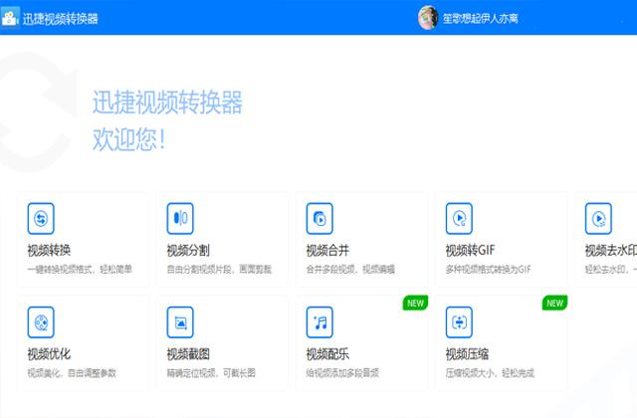The height and width of the screenshot is (418, 637).
Task: Click description 给视频添加多段音频
Action: point(342,373)
